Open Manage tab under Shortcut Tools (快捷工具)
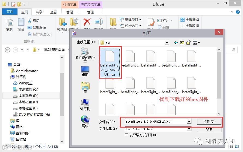Image resolution: width=243 pixels, height=152 pixels. click(x=70, y=12)
